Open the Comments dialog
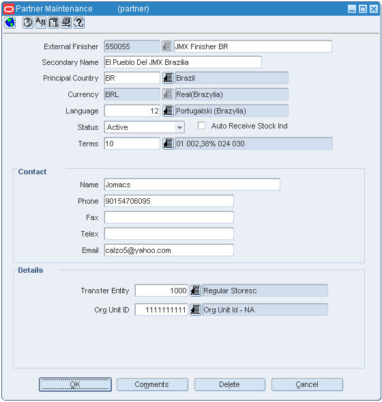The image size is (382, 402). point(152,384)
